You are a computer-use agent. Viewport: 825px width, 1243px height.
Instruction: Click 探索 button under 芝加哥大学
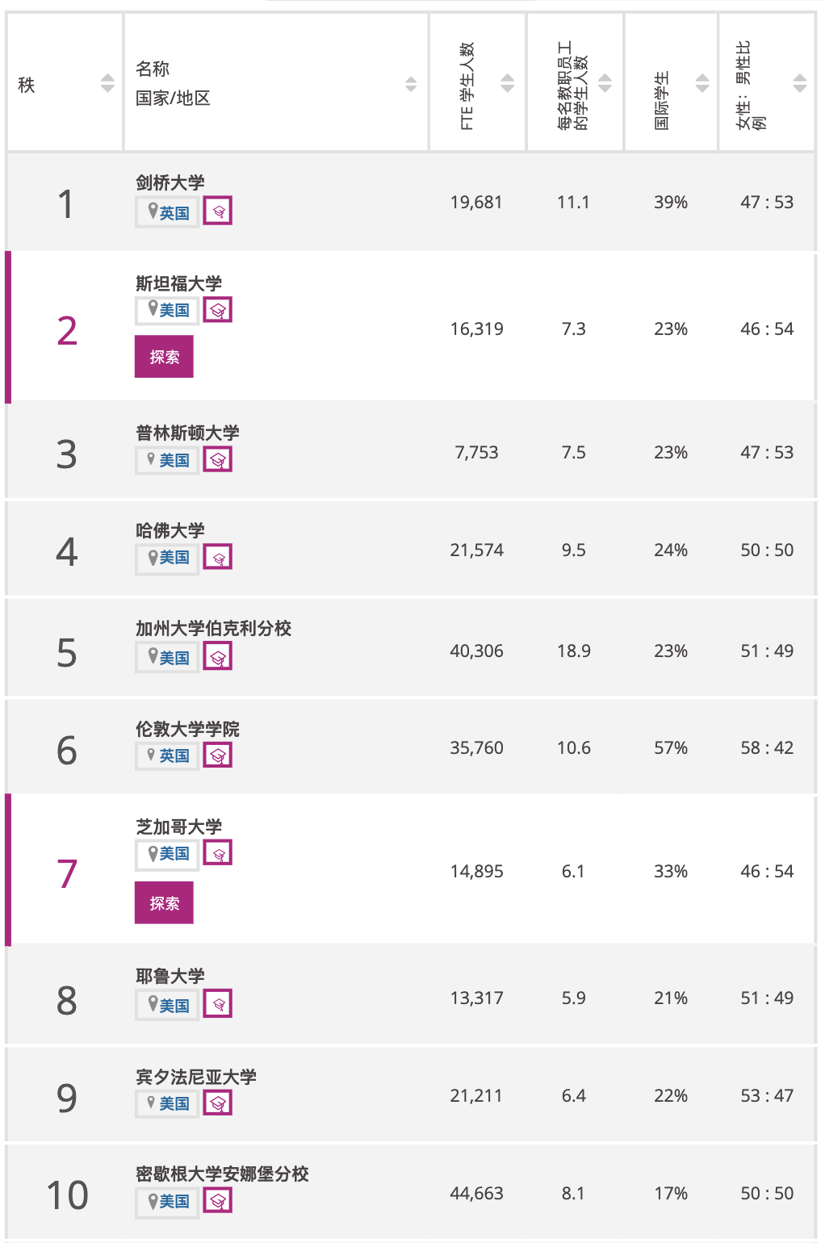pyautogui.click(x=164, y=903)
